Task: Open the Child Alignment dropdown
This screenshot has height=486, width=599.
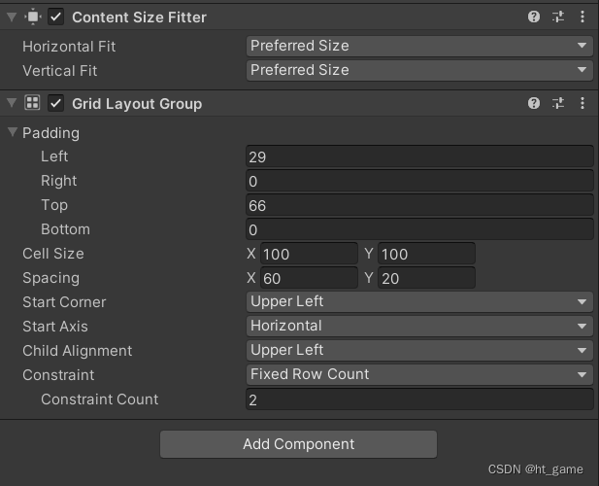Action: [419, 350]
